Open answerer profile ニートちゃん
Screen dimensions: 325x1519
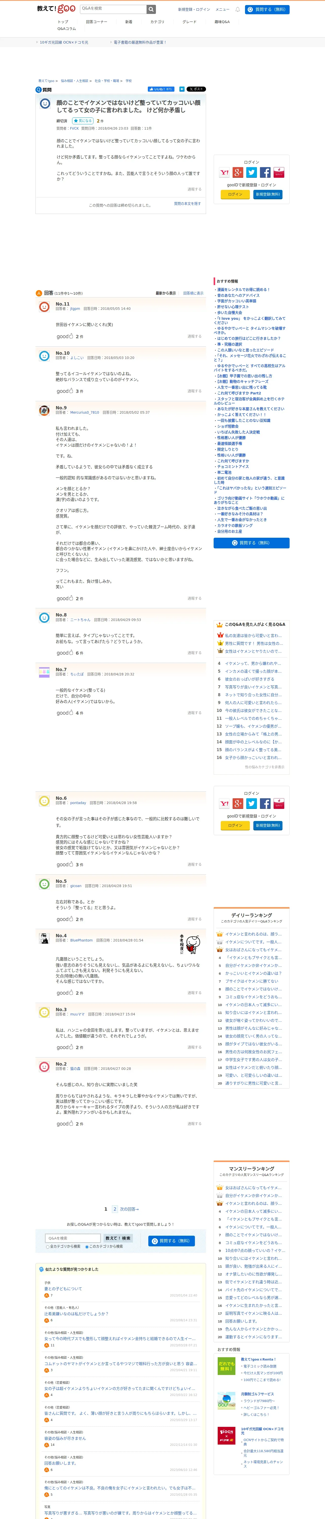[80, 620]
